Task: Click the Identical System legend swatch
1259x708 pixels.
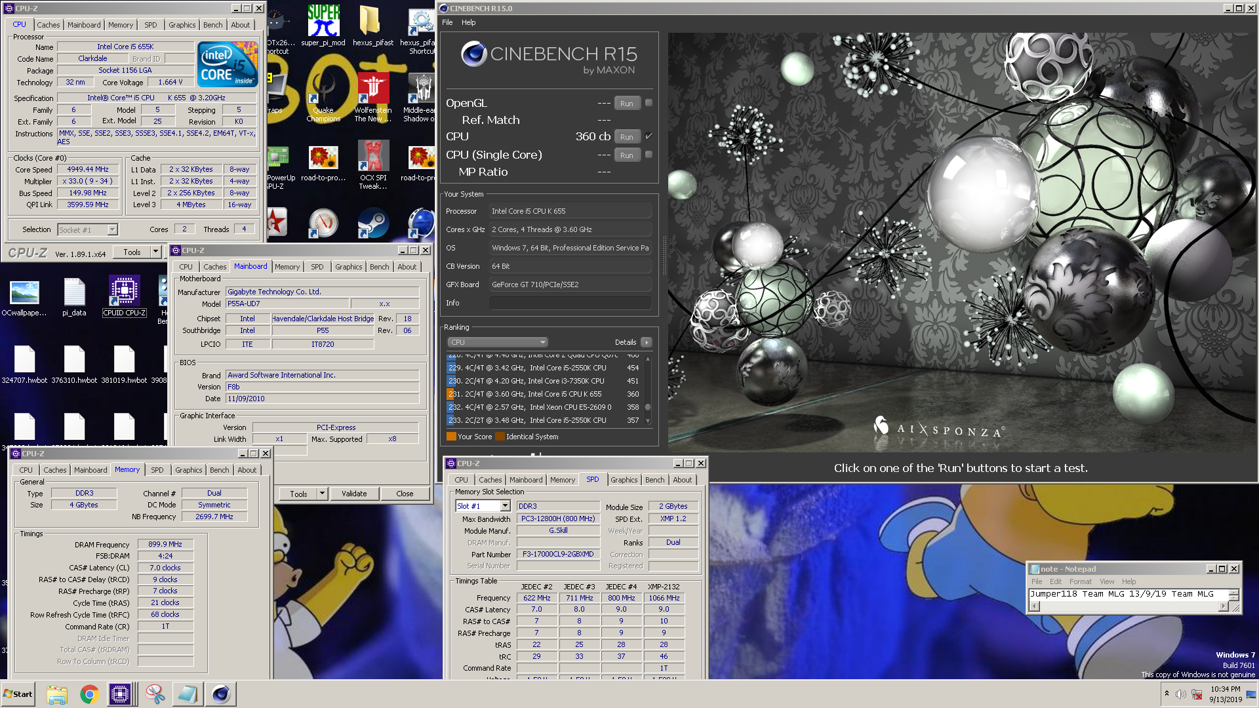Action: point(500,437)
